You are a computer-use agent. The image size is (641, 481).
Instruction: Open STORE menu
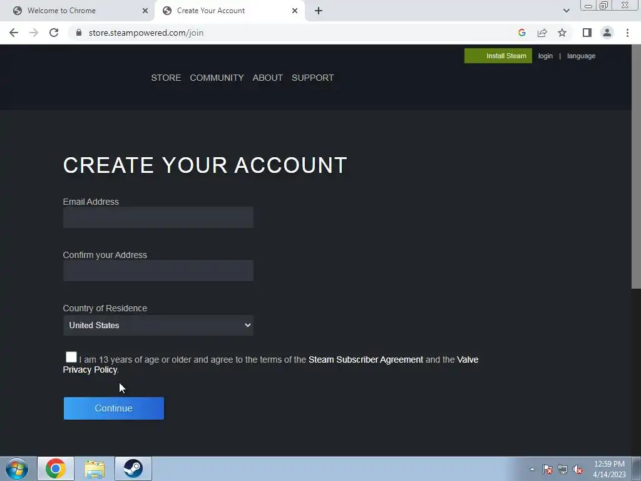coord(166,78)
